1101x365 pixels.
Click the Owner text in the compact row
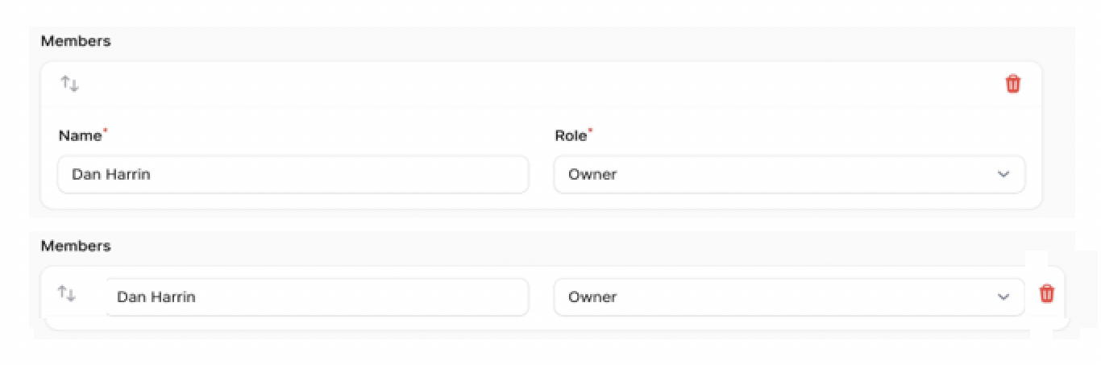coord(592,297)
